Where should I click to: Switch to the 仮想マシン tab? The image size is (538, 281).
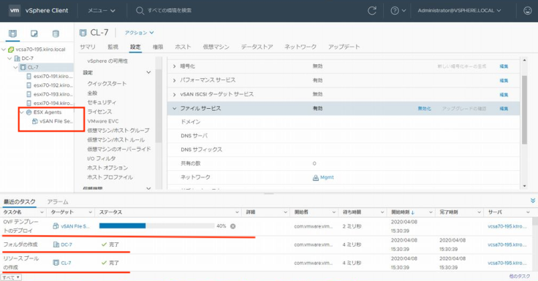pyautogui.click(x=216, y=47)
